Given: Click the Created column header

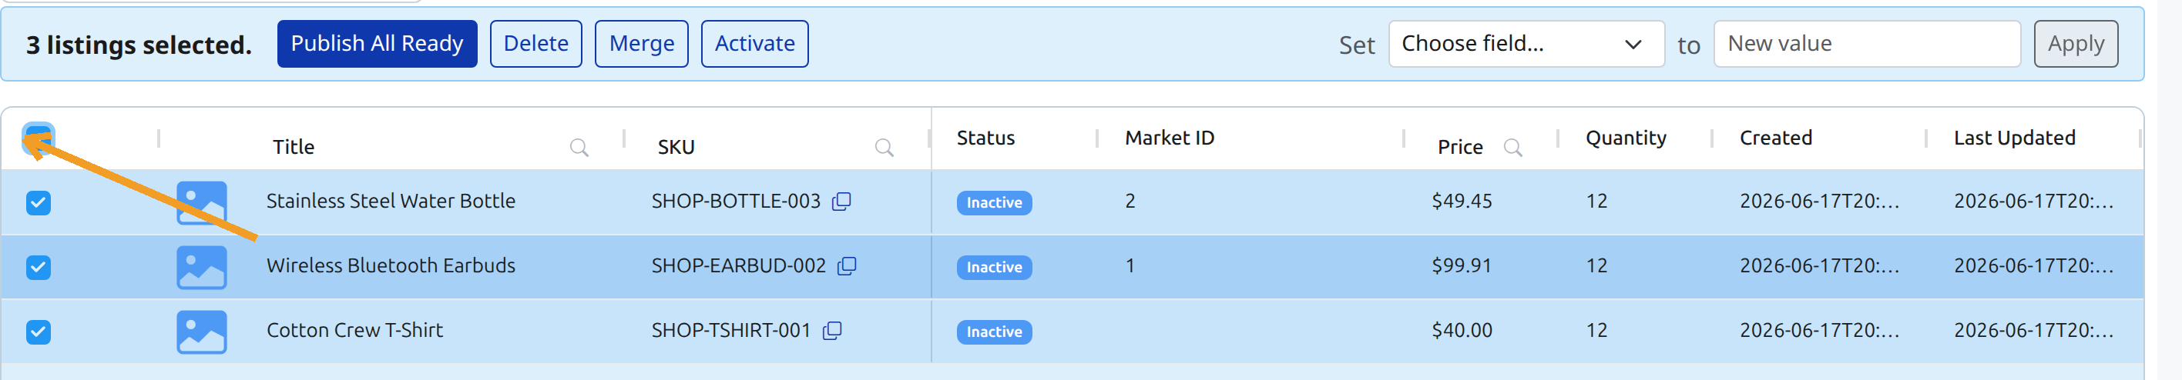Looking at the screenshot, I should point(1775,138).
